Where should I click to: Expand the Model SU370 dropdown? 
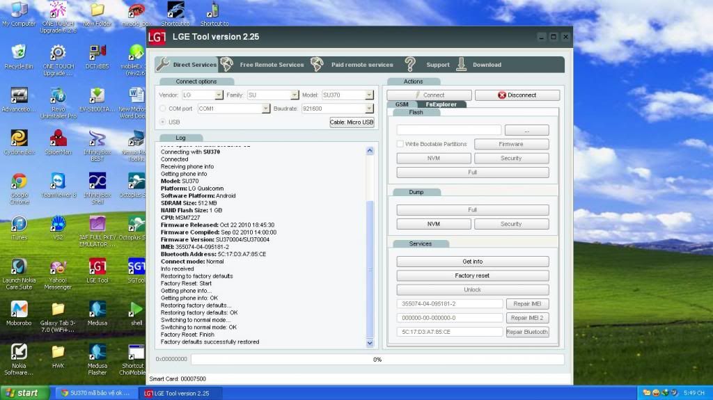369,95
